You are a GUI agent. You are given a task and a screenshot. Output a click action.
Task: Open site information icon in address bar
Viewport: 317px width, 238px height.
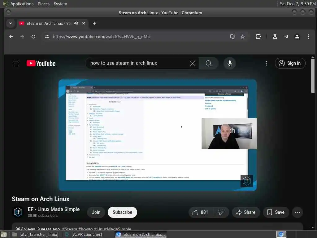click(x=47, y=37)
